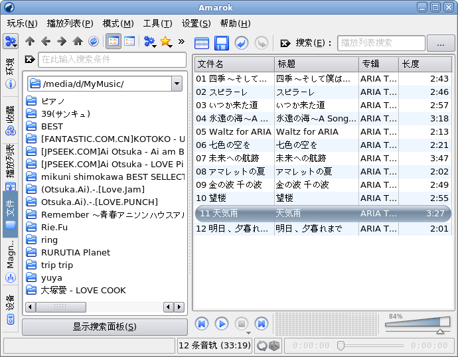The width and height of the screenshot is (458, 357).
Task: Select track 05 Waltz for ARIA
Action: pos(323,132)
